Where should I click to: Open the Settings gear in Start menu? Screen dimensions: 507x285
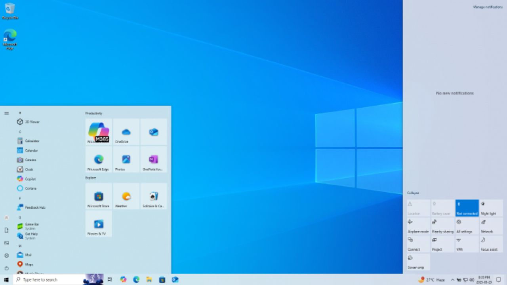(6, 256)
